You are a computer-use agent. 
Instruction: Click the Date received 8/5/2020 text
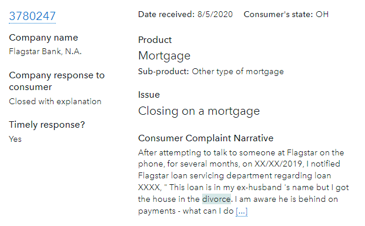[x=185, y=15]
